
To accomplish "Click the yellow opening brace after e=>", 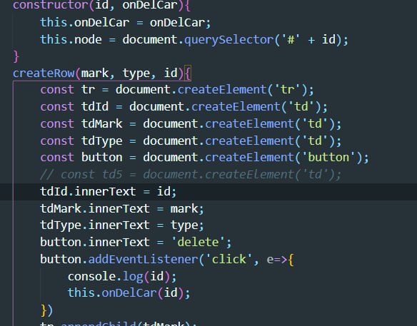I will (291, 260).
